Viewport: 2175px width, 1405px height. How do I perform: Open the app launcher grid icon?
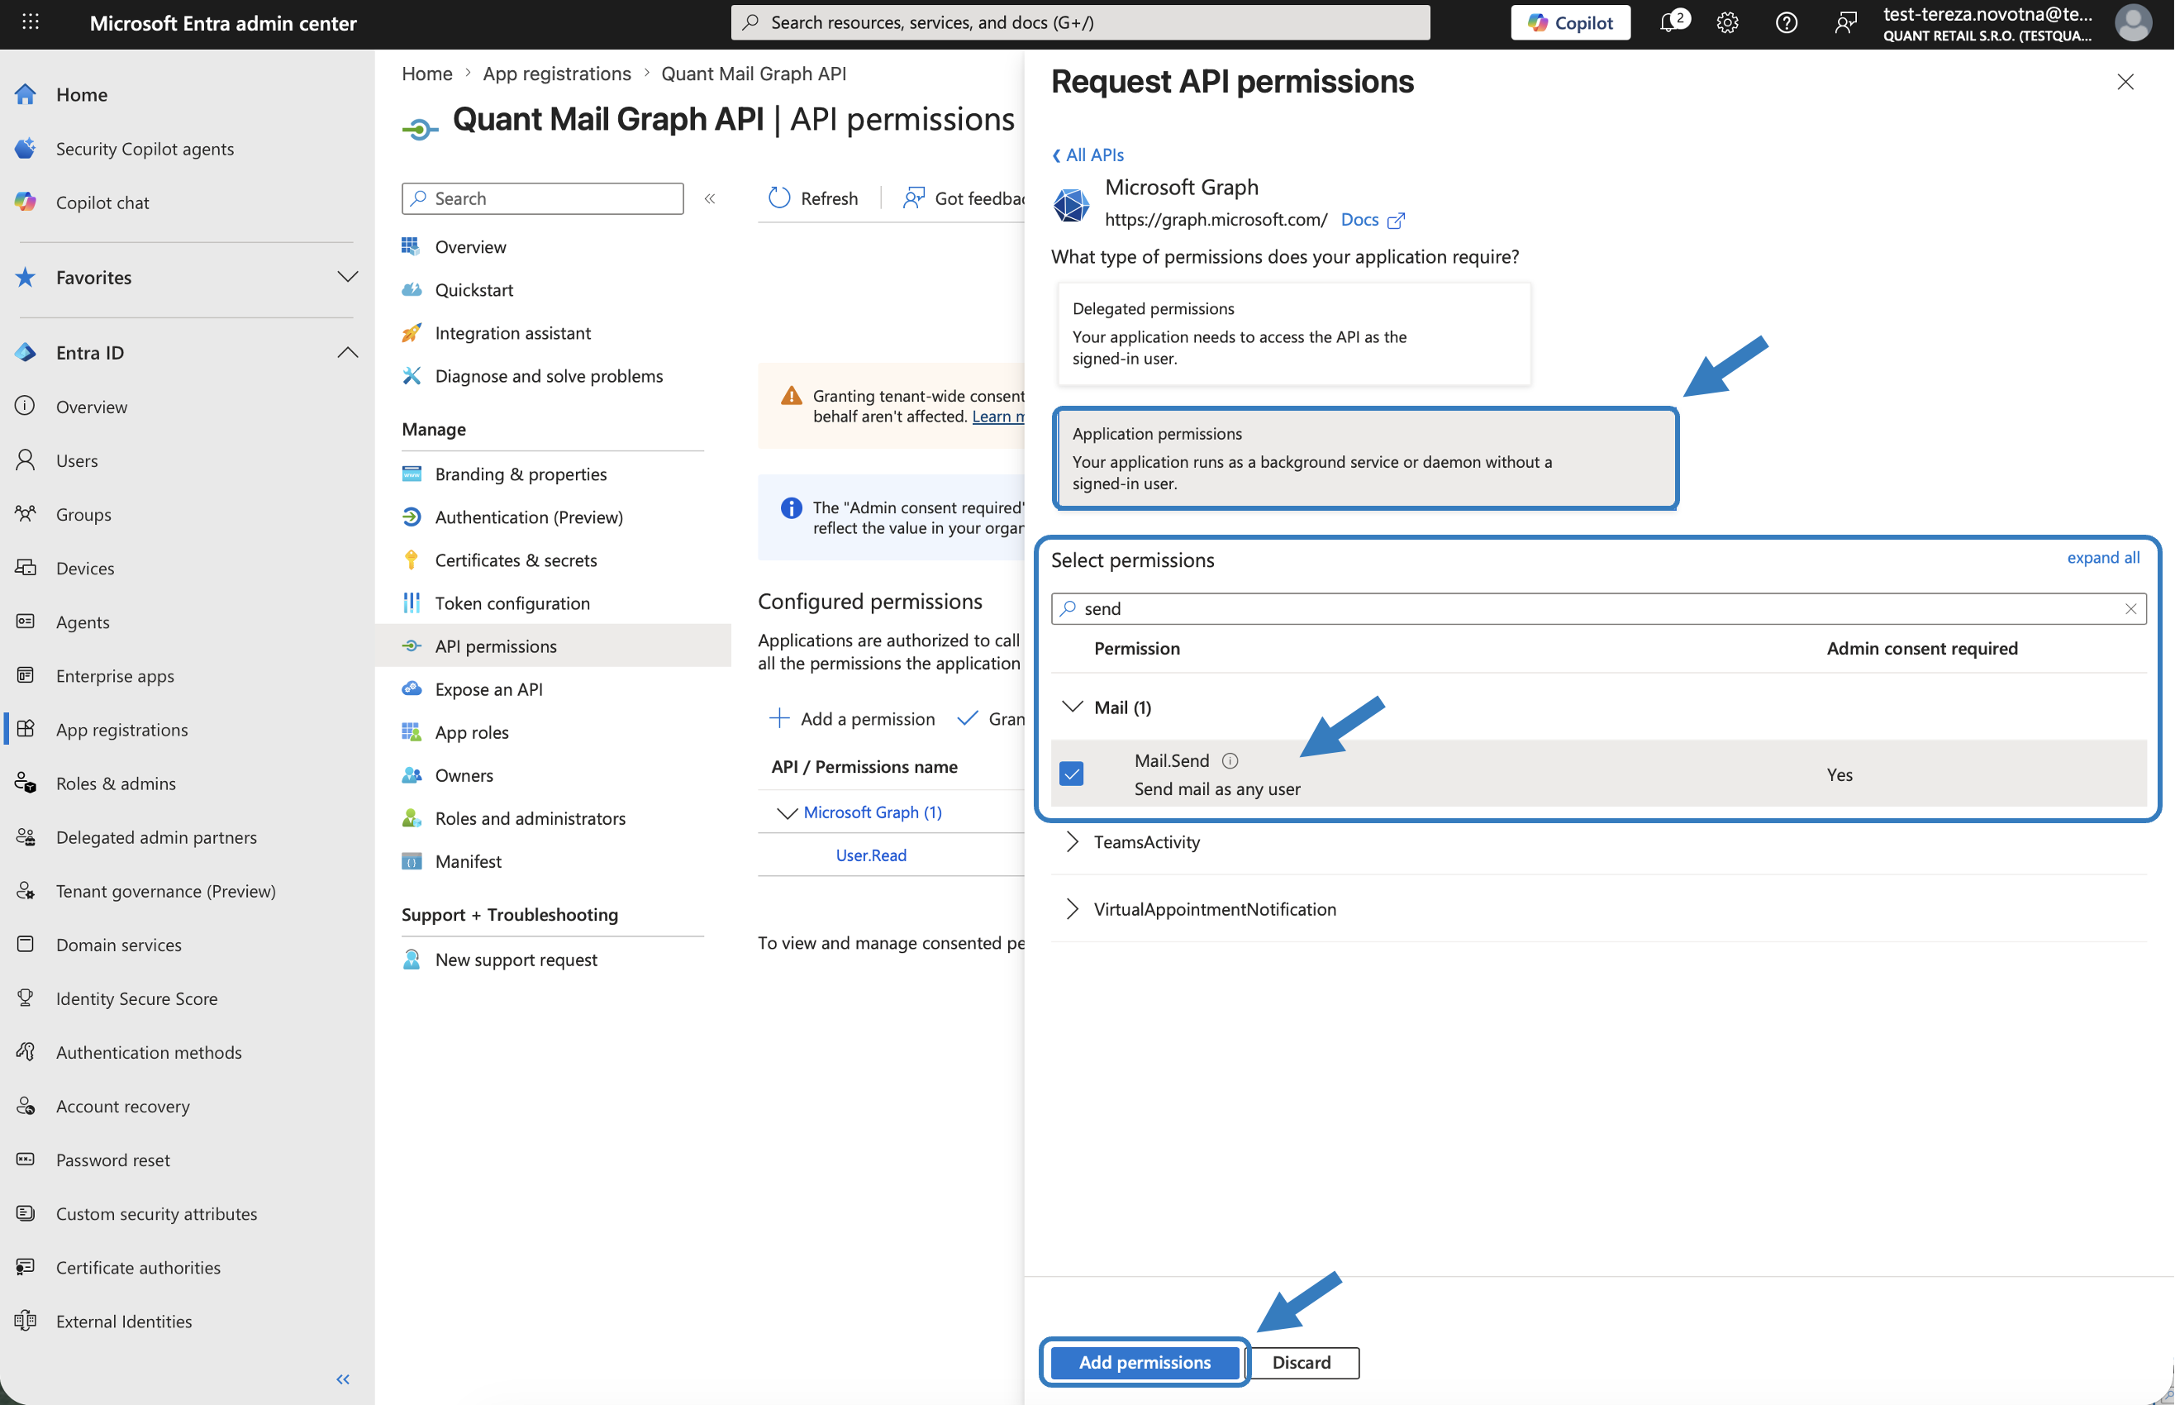(30, 21)
